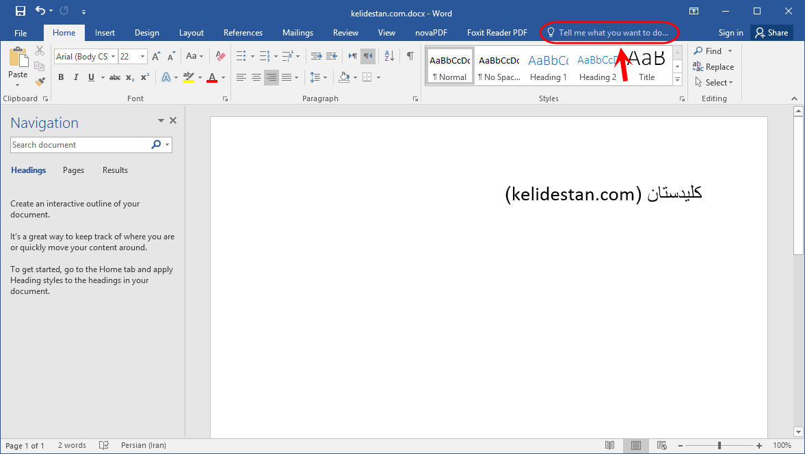Toggle Bold formatting
Screen dimensions: 805x454
(x=61, y=77)
